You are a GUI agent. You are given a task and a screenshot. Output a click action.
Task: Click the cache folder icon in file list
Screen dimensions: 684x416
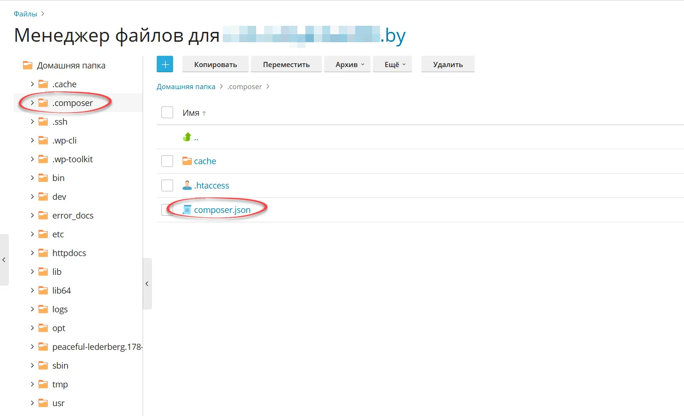click(187, 161)
